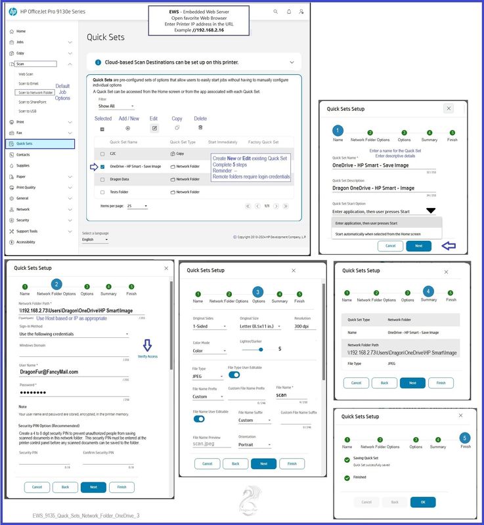Click the scrollbar in Options step dialog
The width and height of the screenshot is (484, 525).
pyautogui.click(x=324, y=331)
